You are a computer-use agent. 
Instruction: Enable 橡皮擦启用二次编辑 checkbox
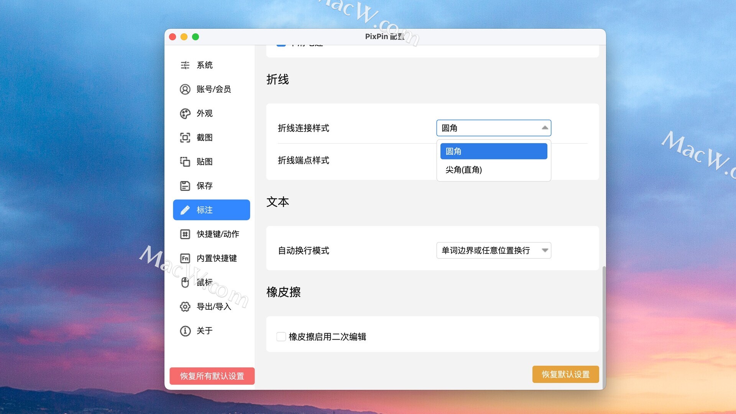click(281, 337)
